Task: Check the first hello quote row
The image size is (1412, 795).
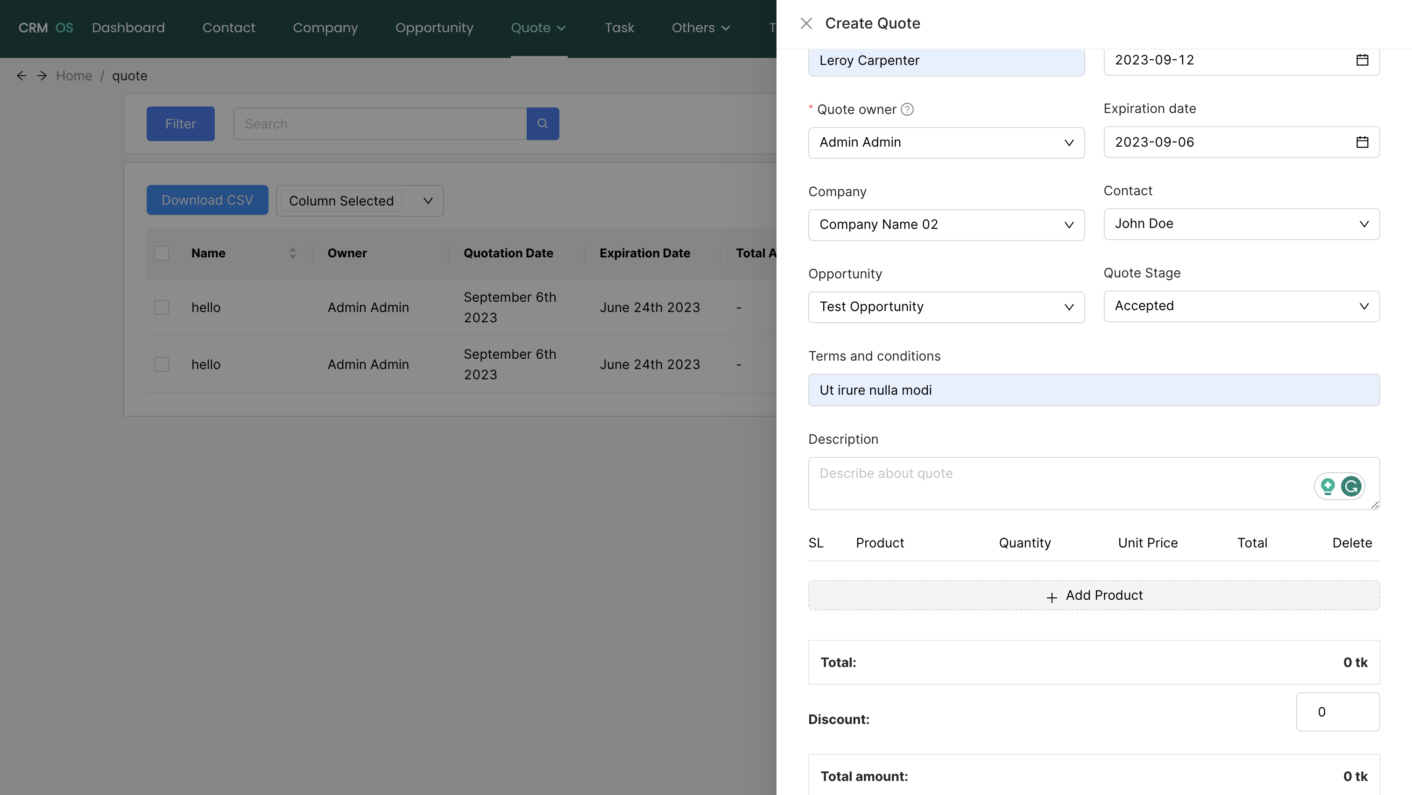Action: tap(161, 307)
